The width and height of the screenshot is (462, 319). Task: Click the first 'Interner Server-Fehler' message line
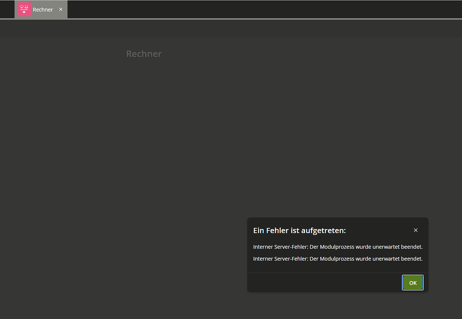coord(338,247)
